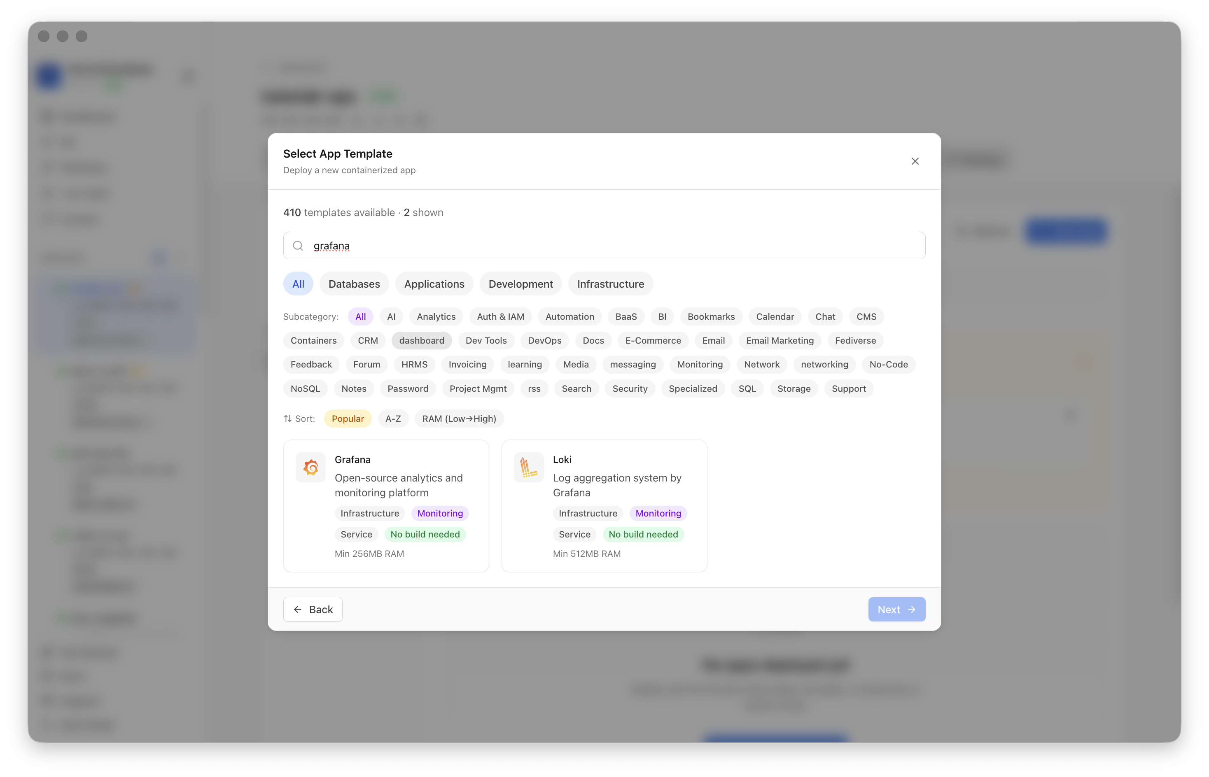Click the Grafana logo icon

point(310,467)
